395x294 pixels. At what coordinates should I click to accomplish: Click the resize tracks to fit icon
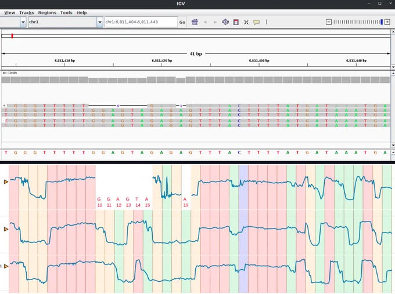click(246, 22)
